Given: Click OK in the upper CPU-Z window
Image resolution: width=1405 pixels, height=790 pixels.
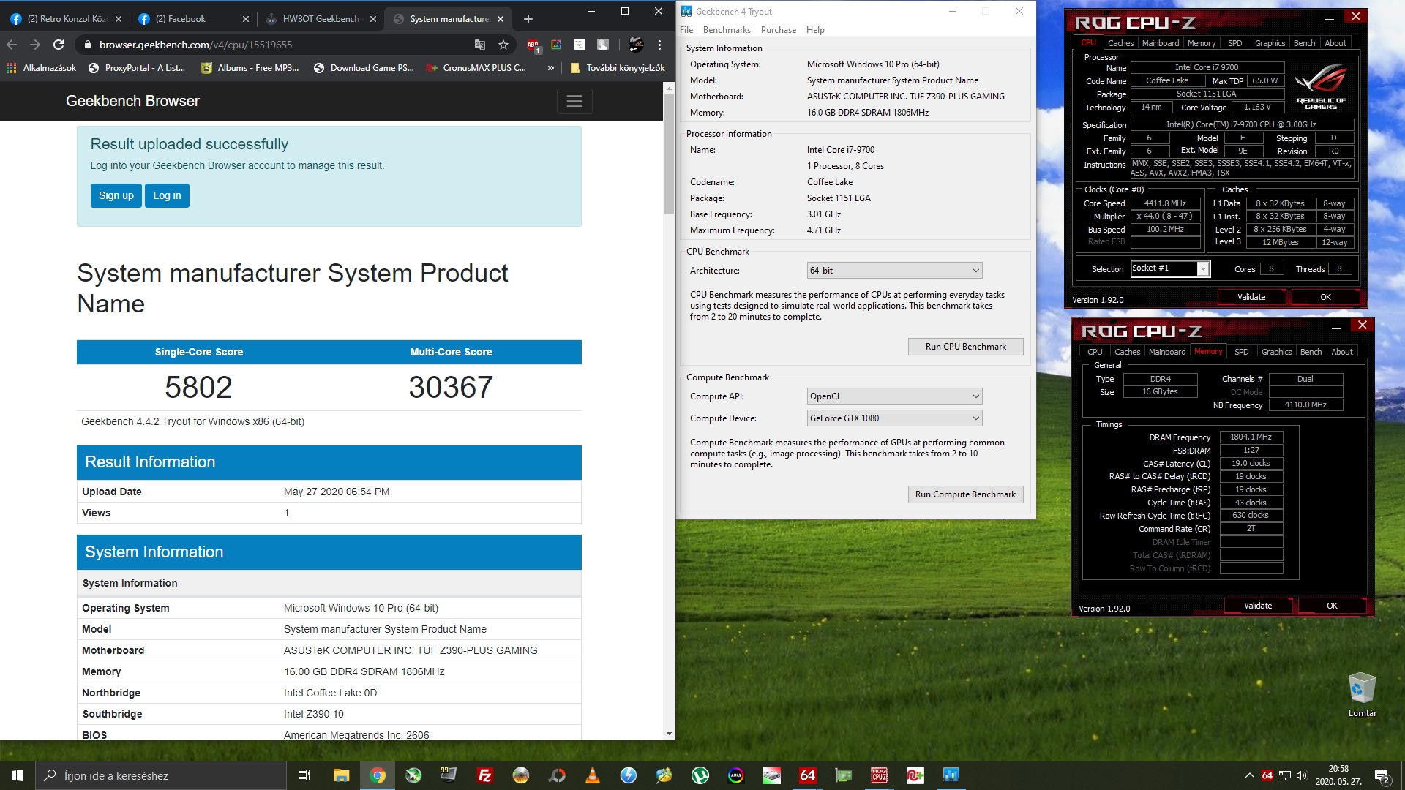Looking at the screenshot, I should pyautogui.click(x=1325, y=297).
